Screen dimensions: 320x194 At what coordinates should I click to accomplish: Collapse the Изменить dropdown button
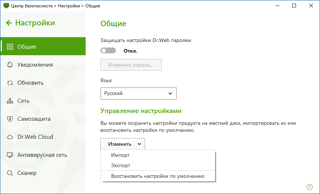[123, 144]
